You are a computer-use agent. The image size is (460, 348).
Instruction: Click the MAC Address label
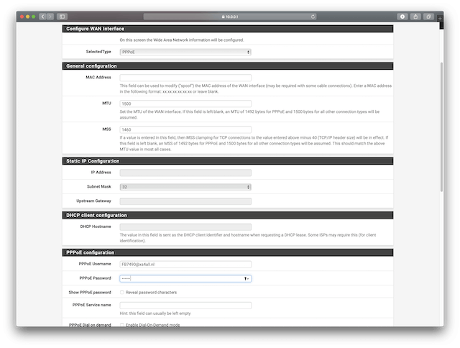tap(98, 77)
